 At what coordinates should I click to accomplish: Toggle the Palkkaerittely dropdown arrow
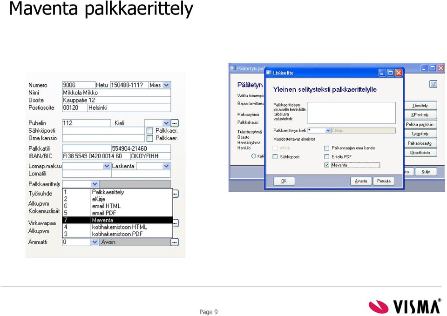pyautogui.click(x=95, y=184)
